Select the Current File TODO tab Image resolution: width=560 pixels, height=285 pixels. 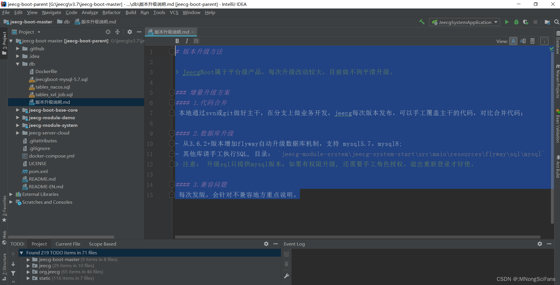(x=68, y=244)
